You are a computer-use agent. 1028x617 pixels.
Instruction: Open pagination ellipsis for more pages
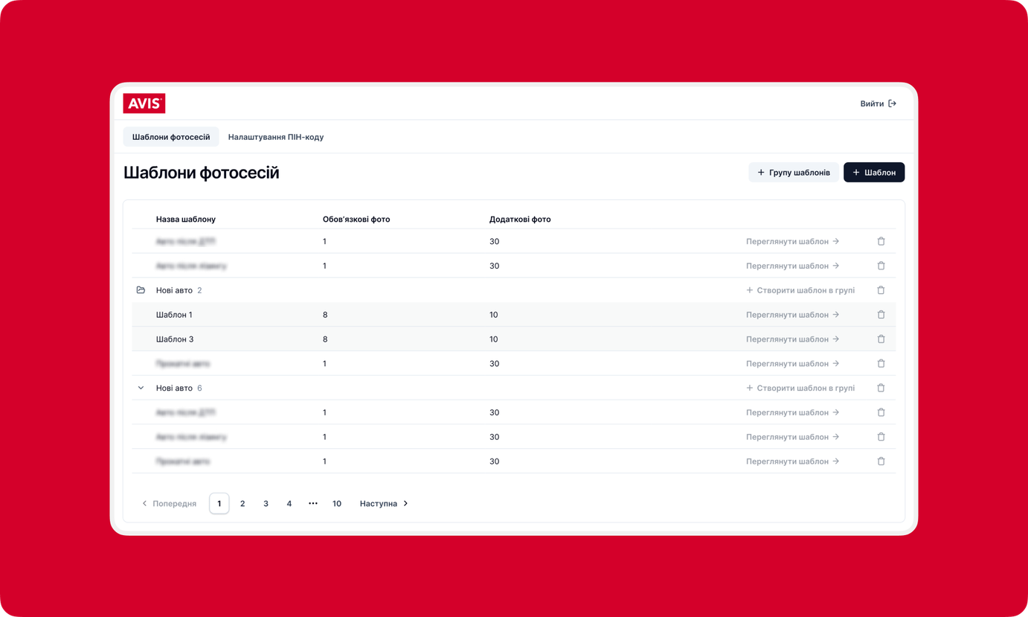pos(313,504)
